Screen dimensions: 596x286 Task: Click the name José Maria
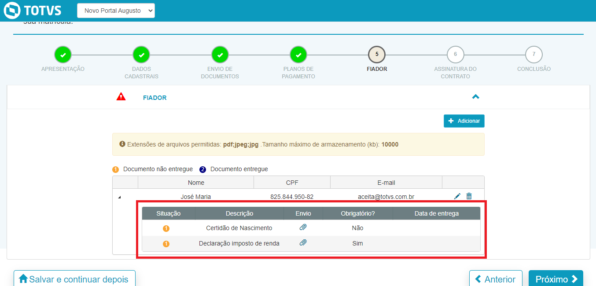pyautogui.click(x=196, y=197)
